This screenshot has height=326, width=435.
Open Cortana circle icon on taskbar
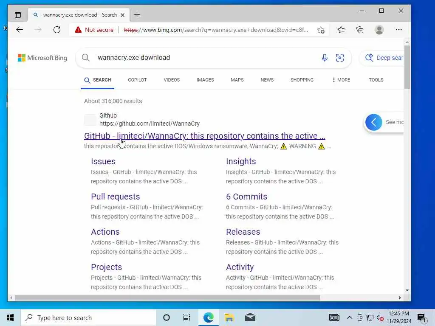click(x=167, y=318)
